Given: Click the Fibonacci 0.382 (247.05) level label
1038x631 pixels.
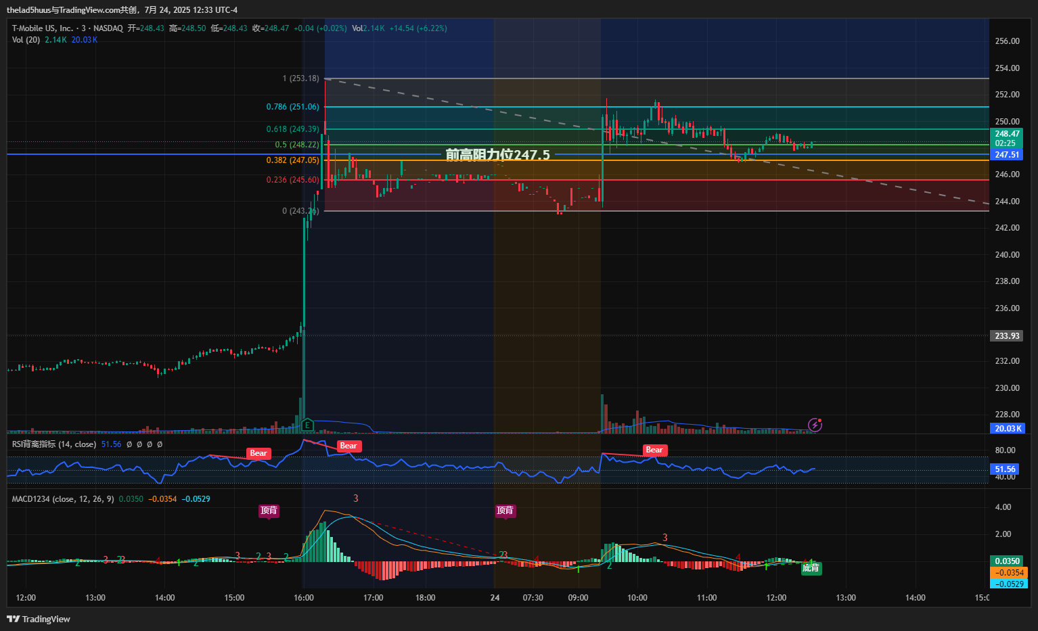Looking at the screenshot, I should point(293,160).
